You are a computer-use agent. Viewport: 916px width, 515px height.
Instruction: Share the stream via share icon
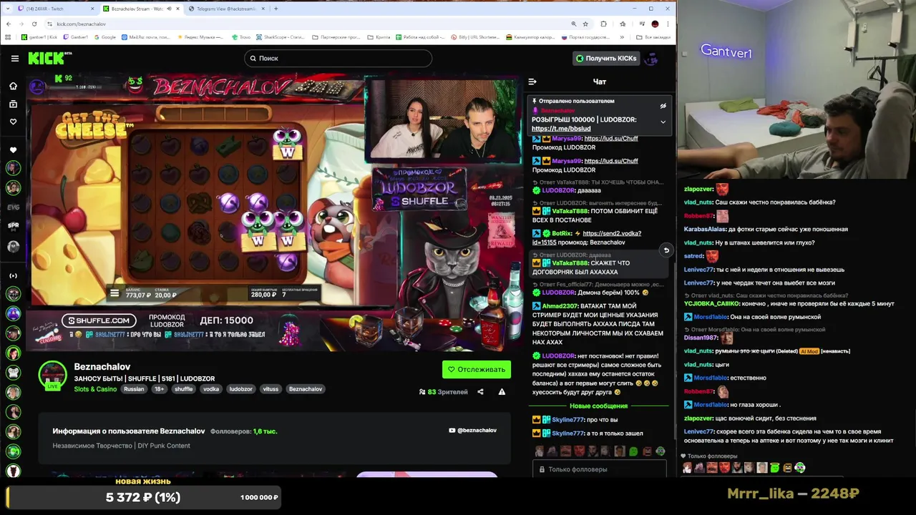pyautogui.click(x=480, y=392)
